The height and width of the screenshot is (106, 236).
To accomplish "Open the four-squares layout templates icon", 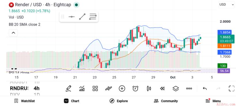I will pos(95,88).
